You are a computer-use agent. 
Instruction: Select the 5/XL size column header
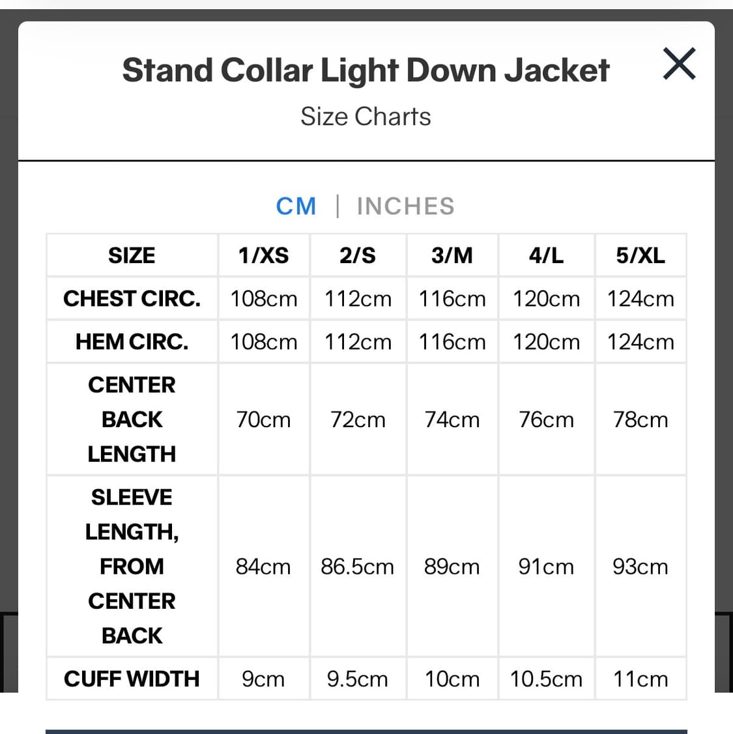pos(640,255)
